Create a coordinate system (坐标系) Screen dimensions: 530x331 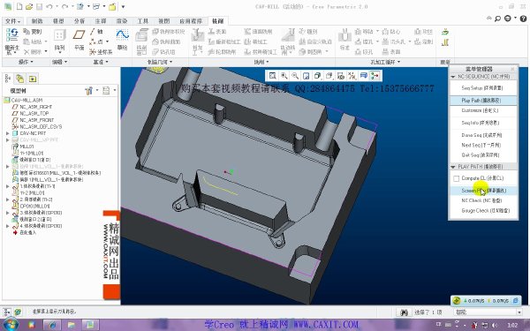[x=101, y=52]
